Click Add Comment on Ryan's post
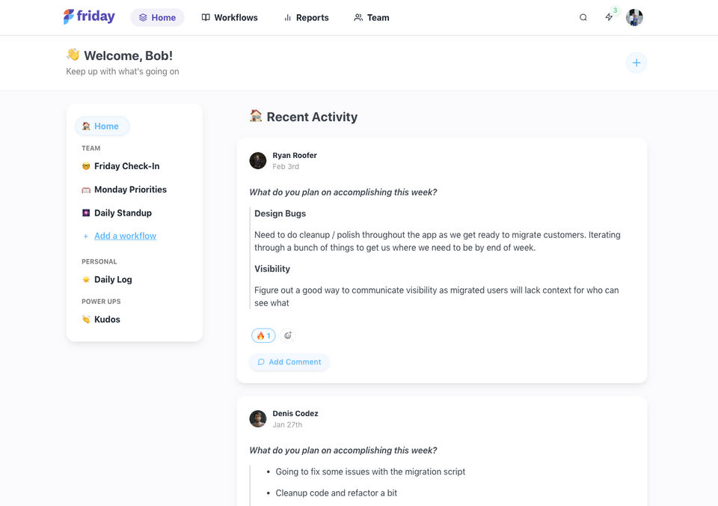The height and width of the screenshot is (506, 718). pos(289,362)
